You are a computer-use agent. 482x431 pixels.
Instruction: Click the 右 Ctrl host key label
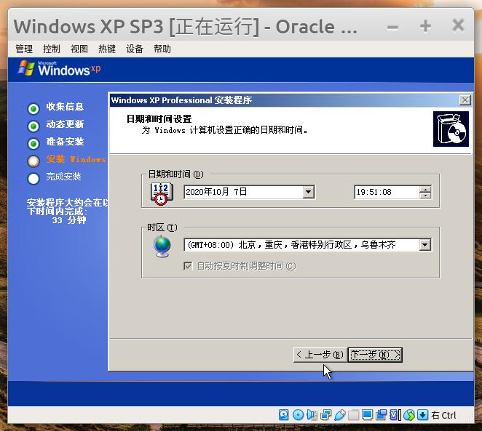pyautogui.click(x=443, y=415)
